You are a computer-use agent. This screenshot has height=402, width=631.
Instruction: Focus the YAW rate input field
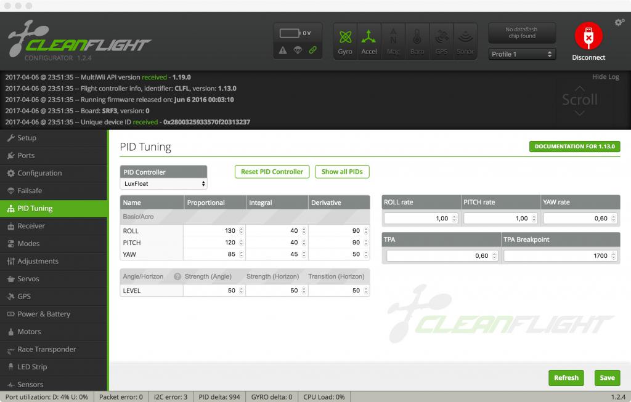[x=580, y=219]
